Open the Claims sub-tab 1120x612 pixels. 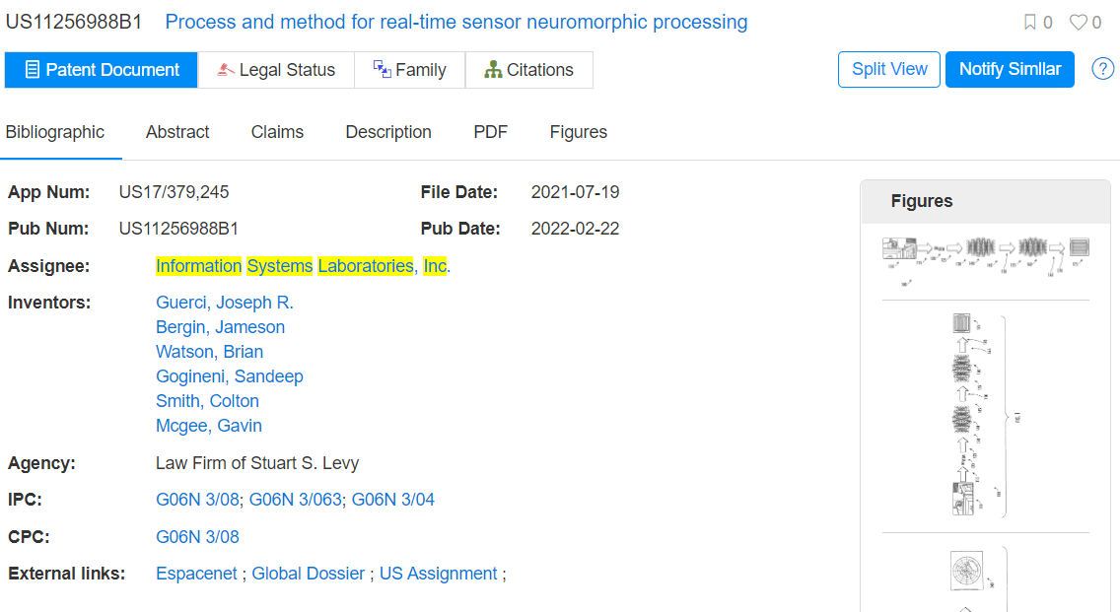(277, 132)
